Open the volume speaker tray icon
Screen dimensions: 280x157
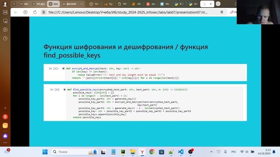click(247, 152)
